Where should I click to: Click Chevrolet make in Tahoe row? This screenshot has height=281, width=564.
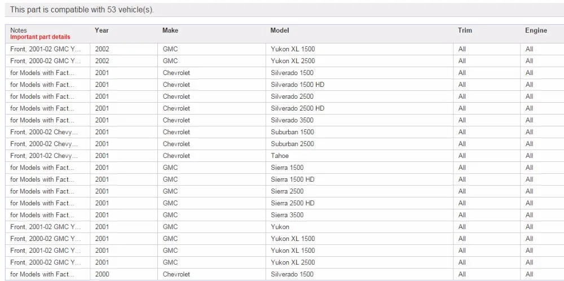[176, 156]
